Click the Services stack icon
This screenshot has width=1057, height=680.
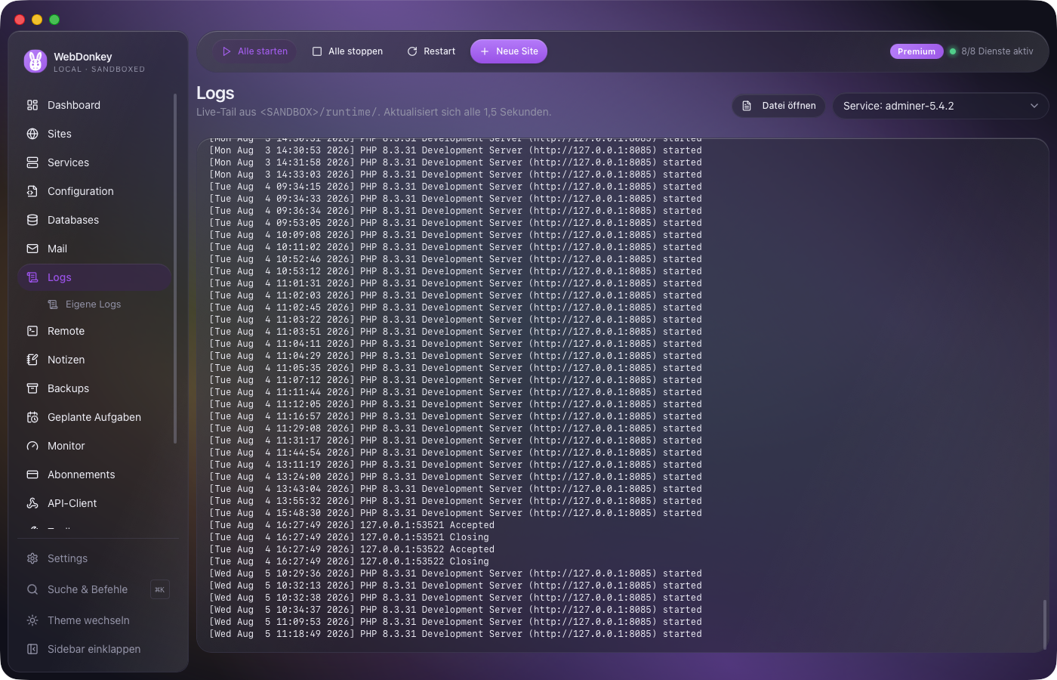(x=32, y=162)
